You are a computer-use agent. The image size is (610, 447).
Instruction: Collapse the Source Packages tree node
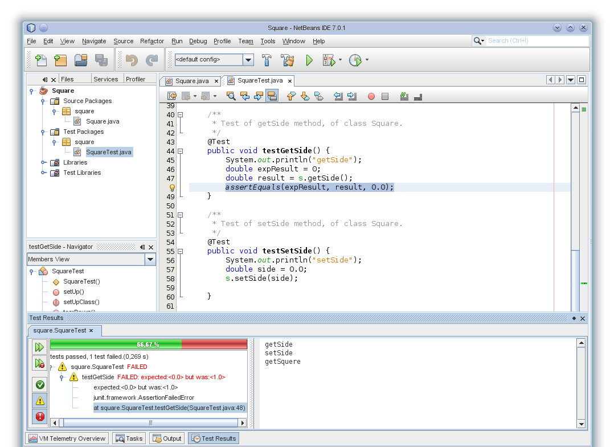click(x=43, y=101)
